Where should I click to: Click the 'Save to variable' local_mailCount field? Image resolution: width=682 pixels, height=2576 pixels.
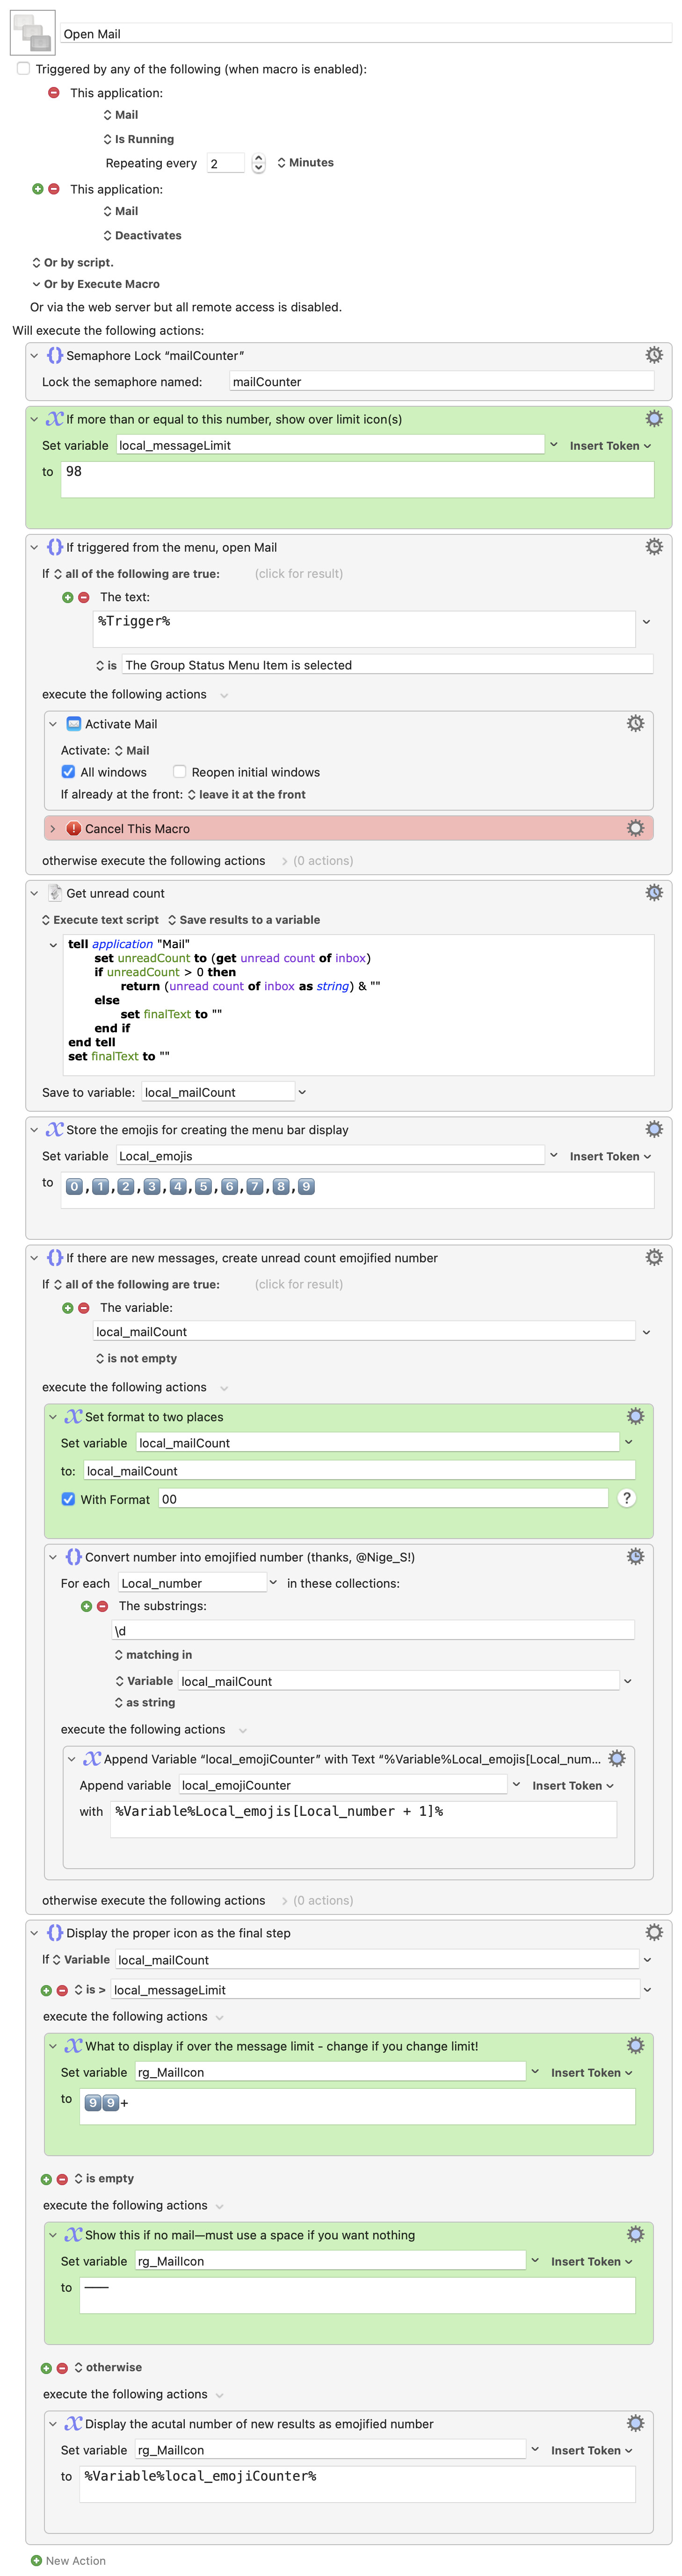[218, 1092]
